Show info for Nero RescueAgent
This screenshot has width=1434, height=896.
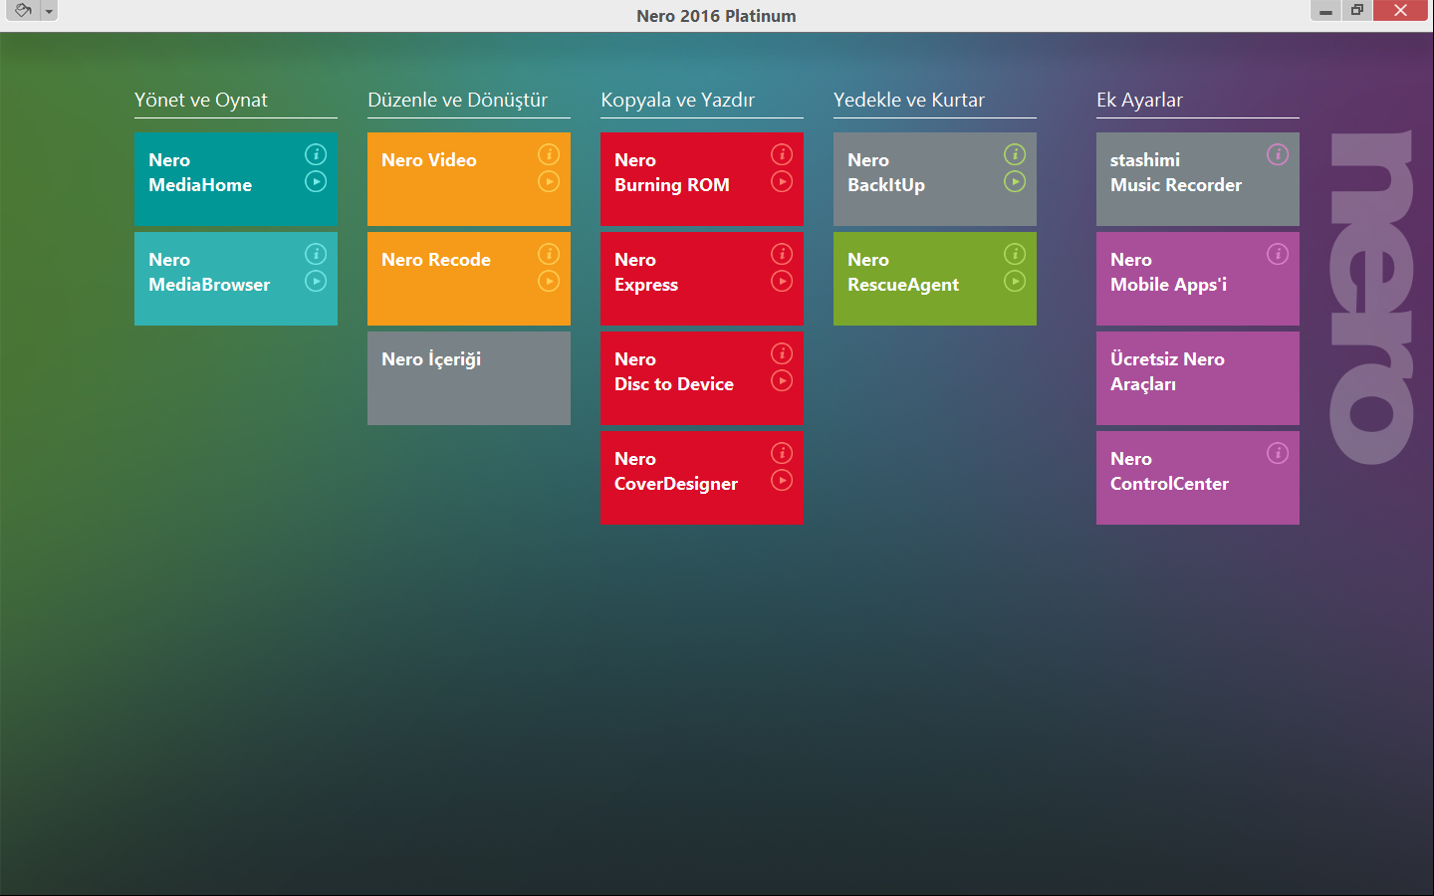(1015, 254)
